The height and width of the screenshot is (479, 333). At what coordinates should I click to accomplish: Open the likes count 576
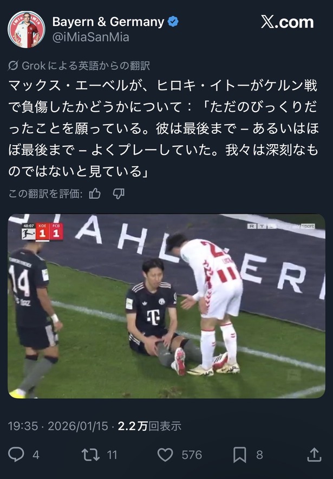tap(192, 455)
